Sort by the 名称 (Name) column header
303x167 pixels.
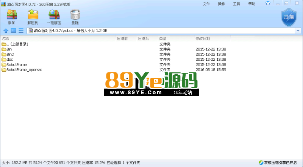click(x=5, y=39)
